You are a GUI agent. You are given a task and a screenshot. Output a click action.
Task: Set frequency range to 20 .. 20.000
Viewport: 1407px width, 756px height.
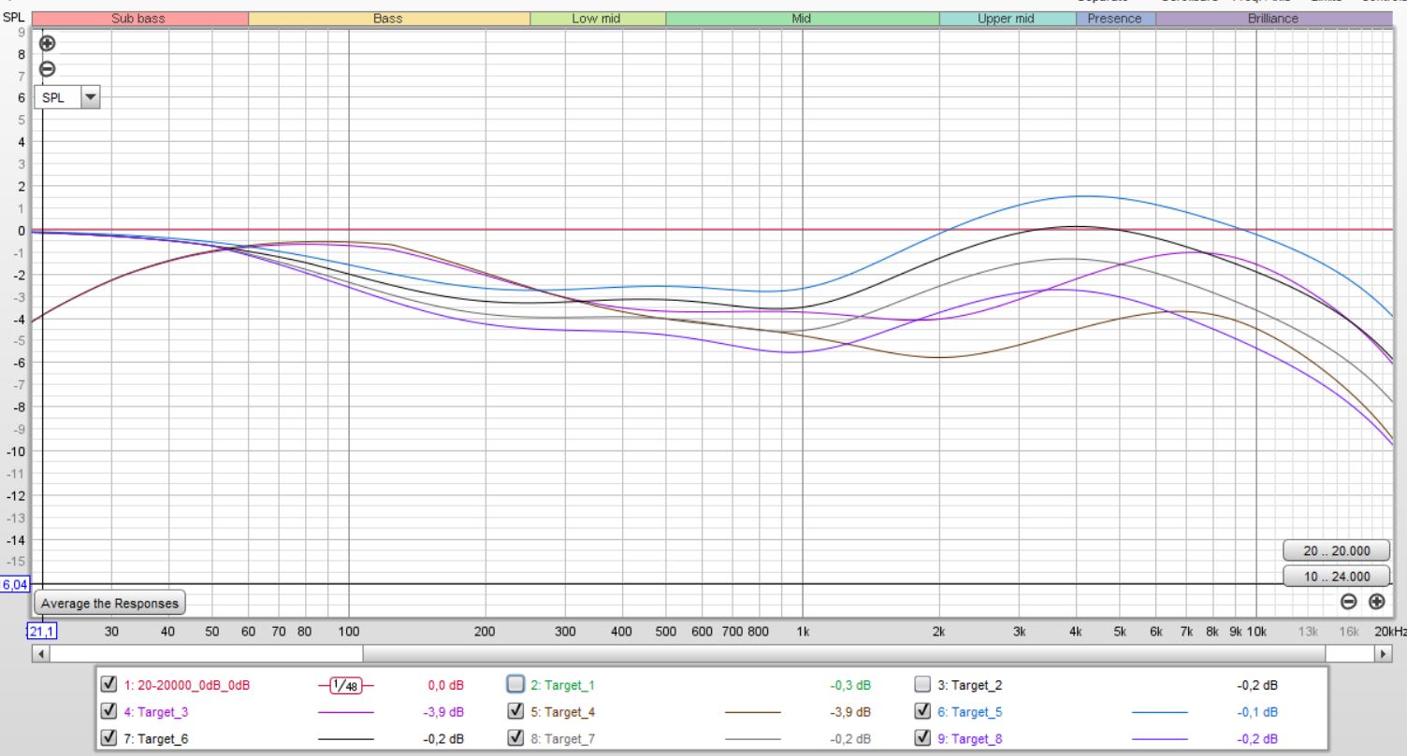click(x=1335, y=551)
